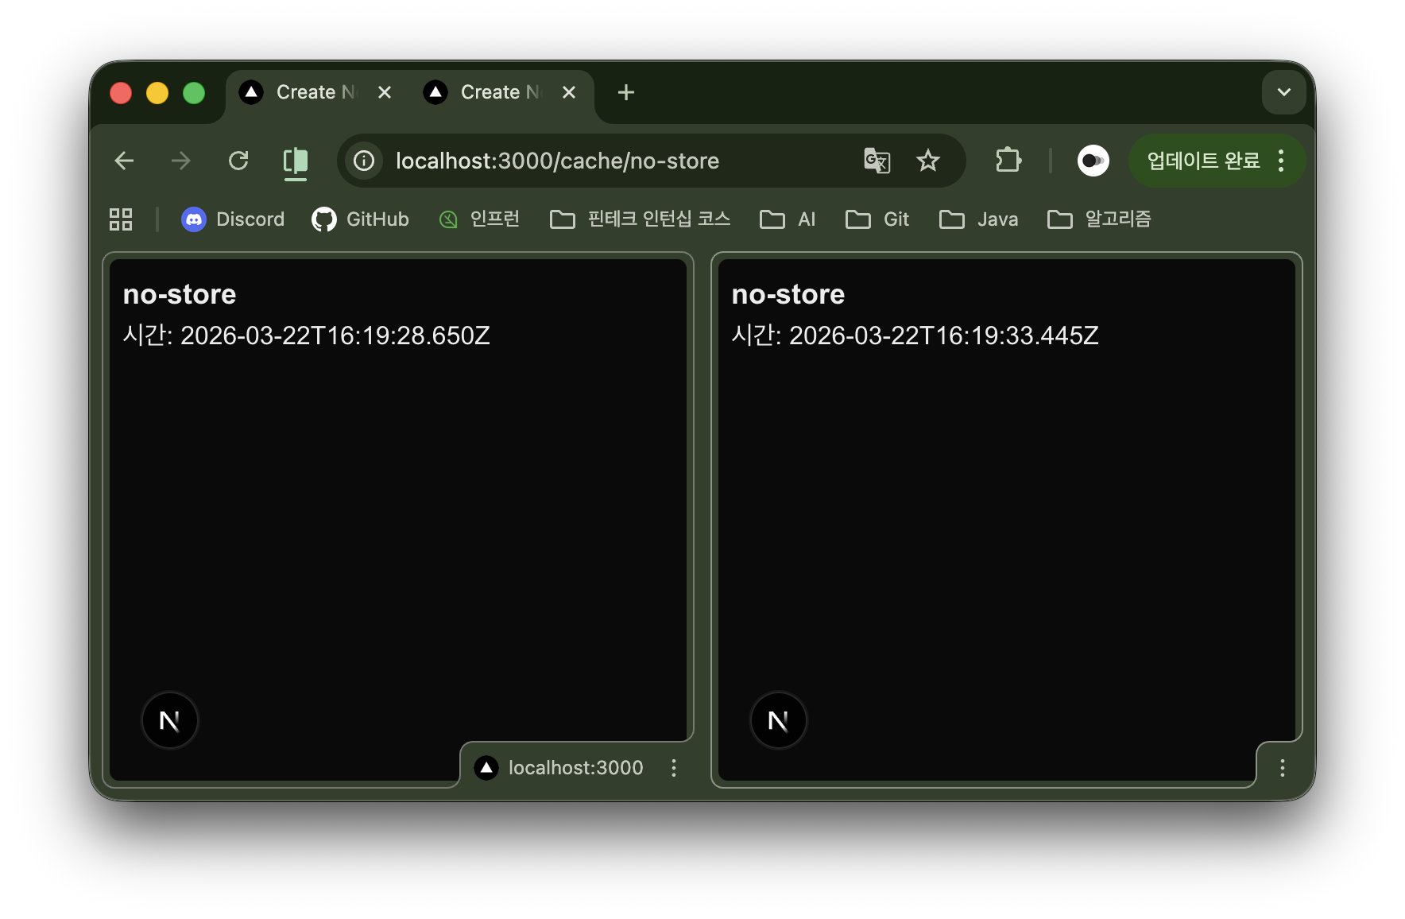Viewport: 1405px width, 919px height.
Task: Toggle the split view icon in toolbar
Action: coord(296,161)
